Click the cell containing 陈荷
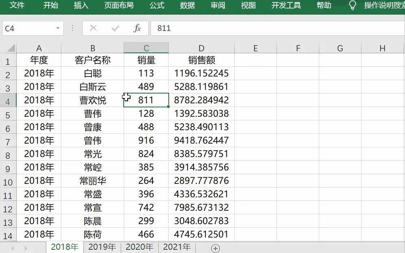Image resolution: width=405 pixels, height=253 pixels. pyautogui.click(x=93, y=235)
